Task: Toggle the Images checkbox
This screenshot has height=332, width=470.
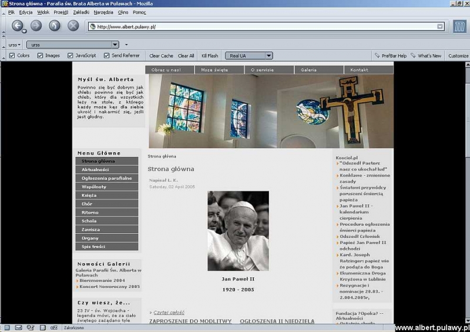Action: (40, 55)
